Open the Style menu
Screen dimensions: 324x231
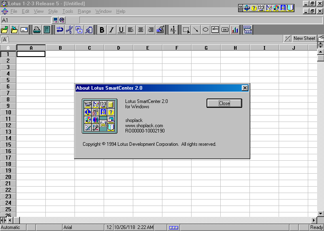pos(53,11)
